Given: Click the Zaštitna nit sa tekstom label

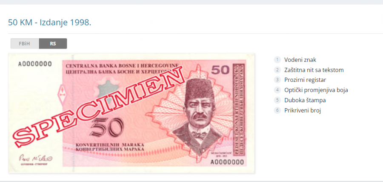Looking at the screenshot, I should pos(314,70).
